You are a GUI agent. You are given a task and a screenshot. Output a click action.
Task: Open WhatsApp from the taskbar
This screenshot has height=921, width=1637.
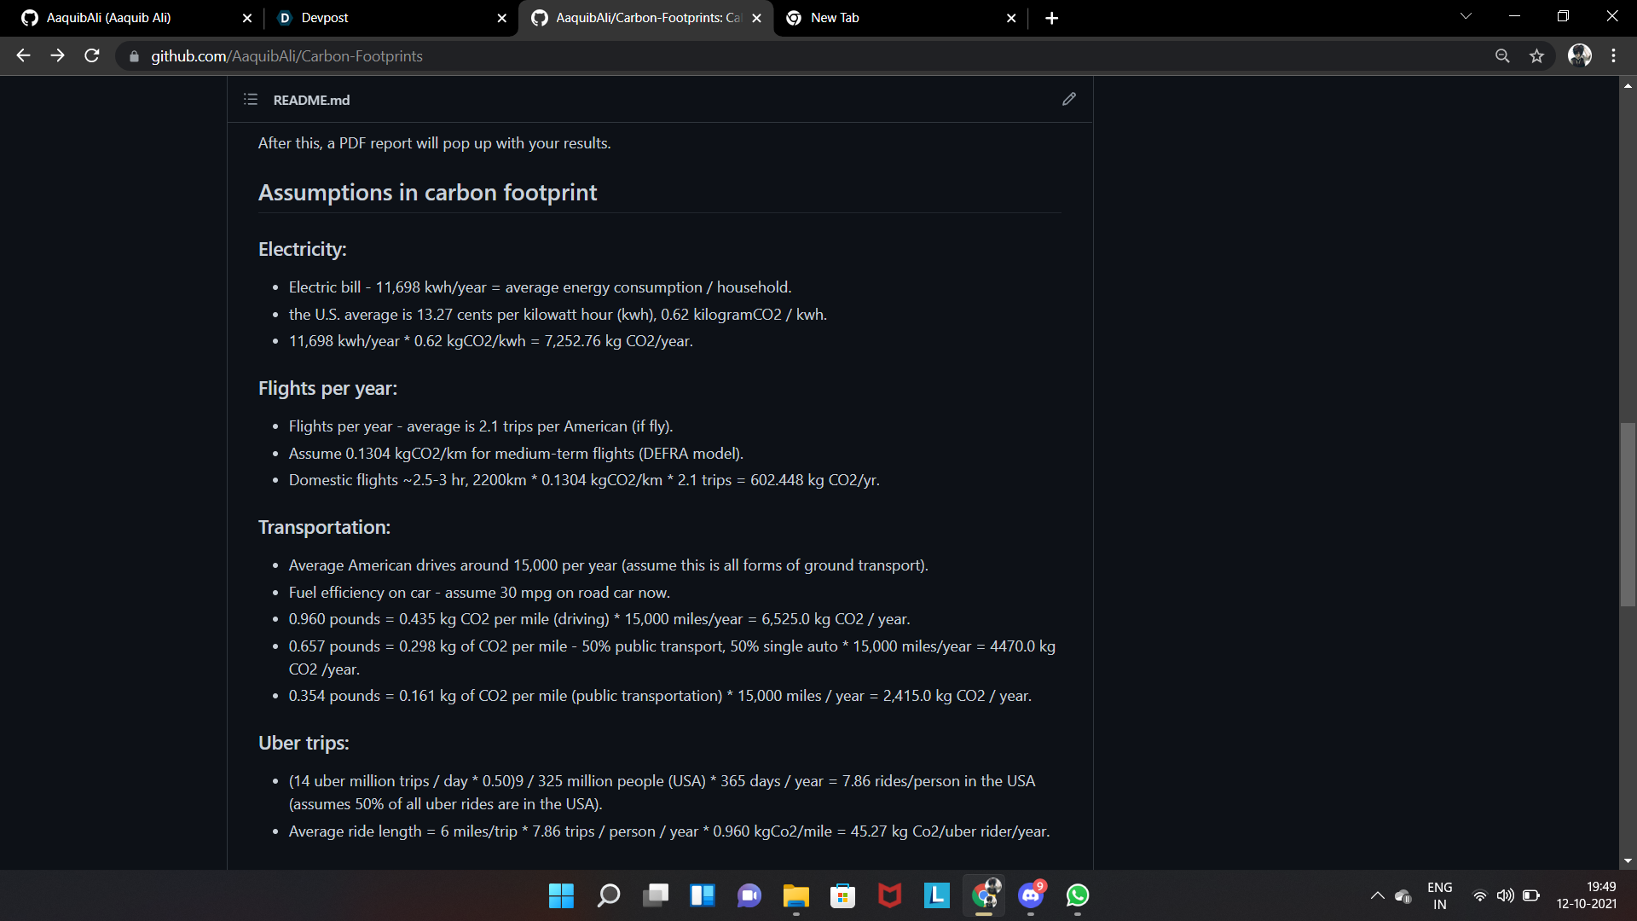[1077, 895]
